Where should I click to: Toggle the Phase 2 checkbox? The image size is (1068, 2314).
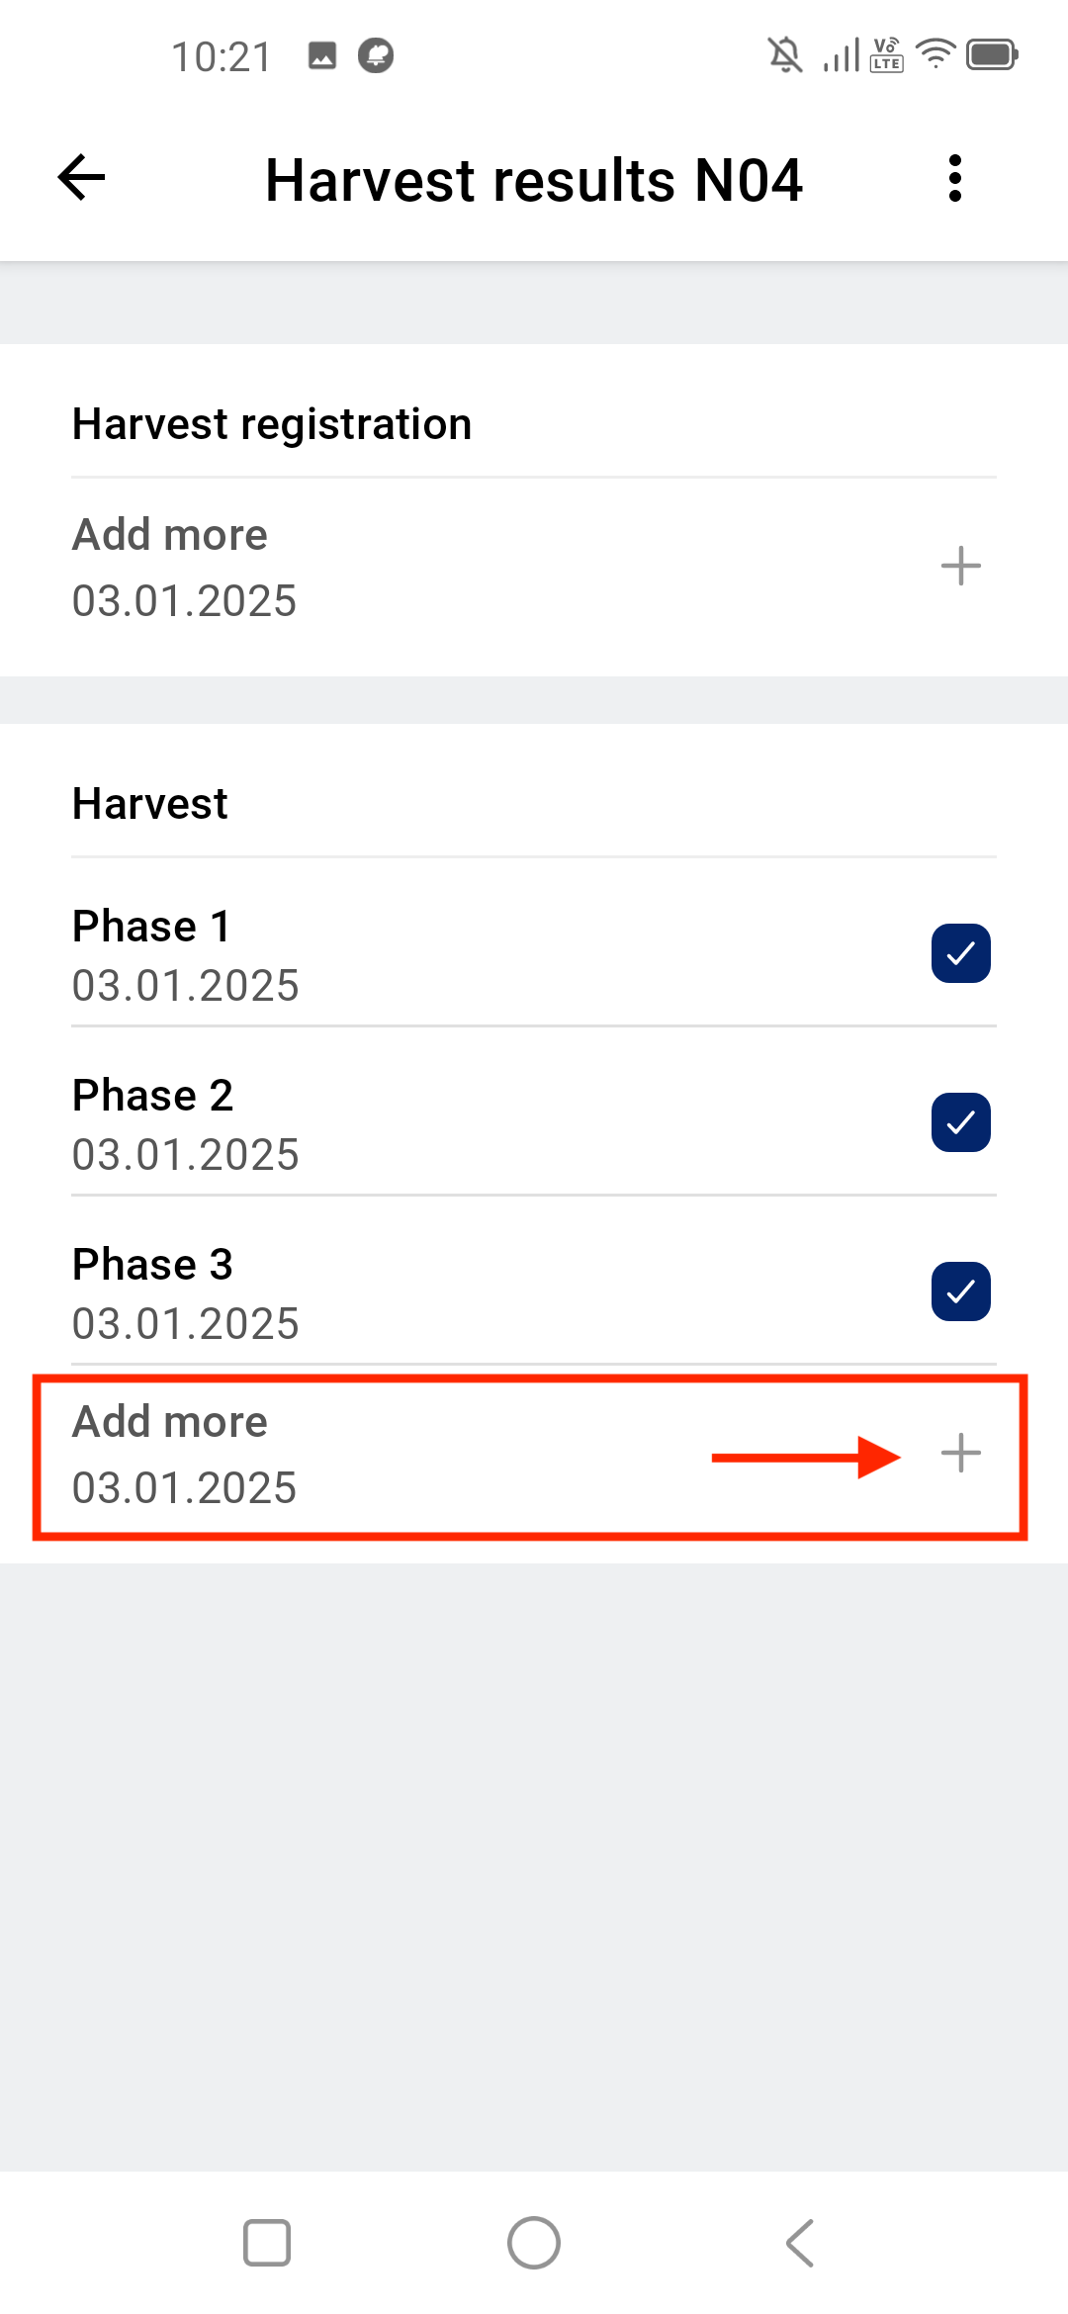(960, 1122)
